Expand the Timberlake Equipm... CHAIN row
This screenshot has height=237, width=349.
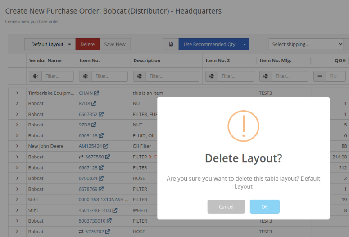point(17,93)
